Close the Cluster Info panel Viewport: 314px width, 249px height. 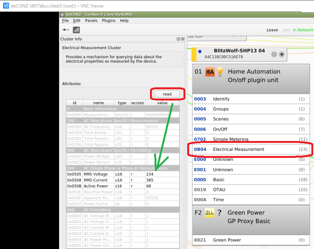[x=183, y=39]
